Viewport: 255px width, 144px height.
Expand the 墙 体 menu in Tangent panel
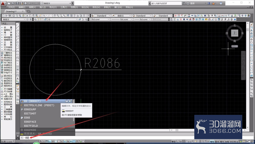pos(8,32)
